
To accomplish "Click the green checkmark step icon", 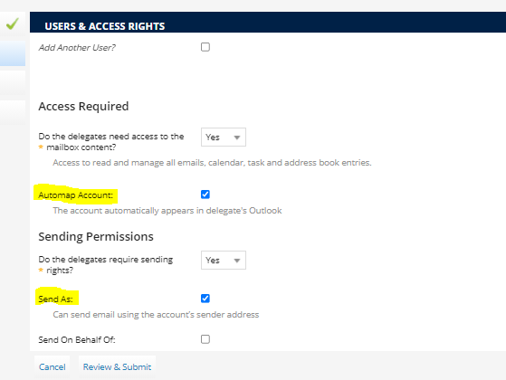I will pos(13,24).
